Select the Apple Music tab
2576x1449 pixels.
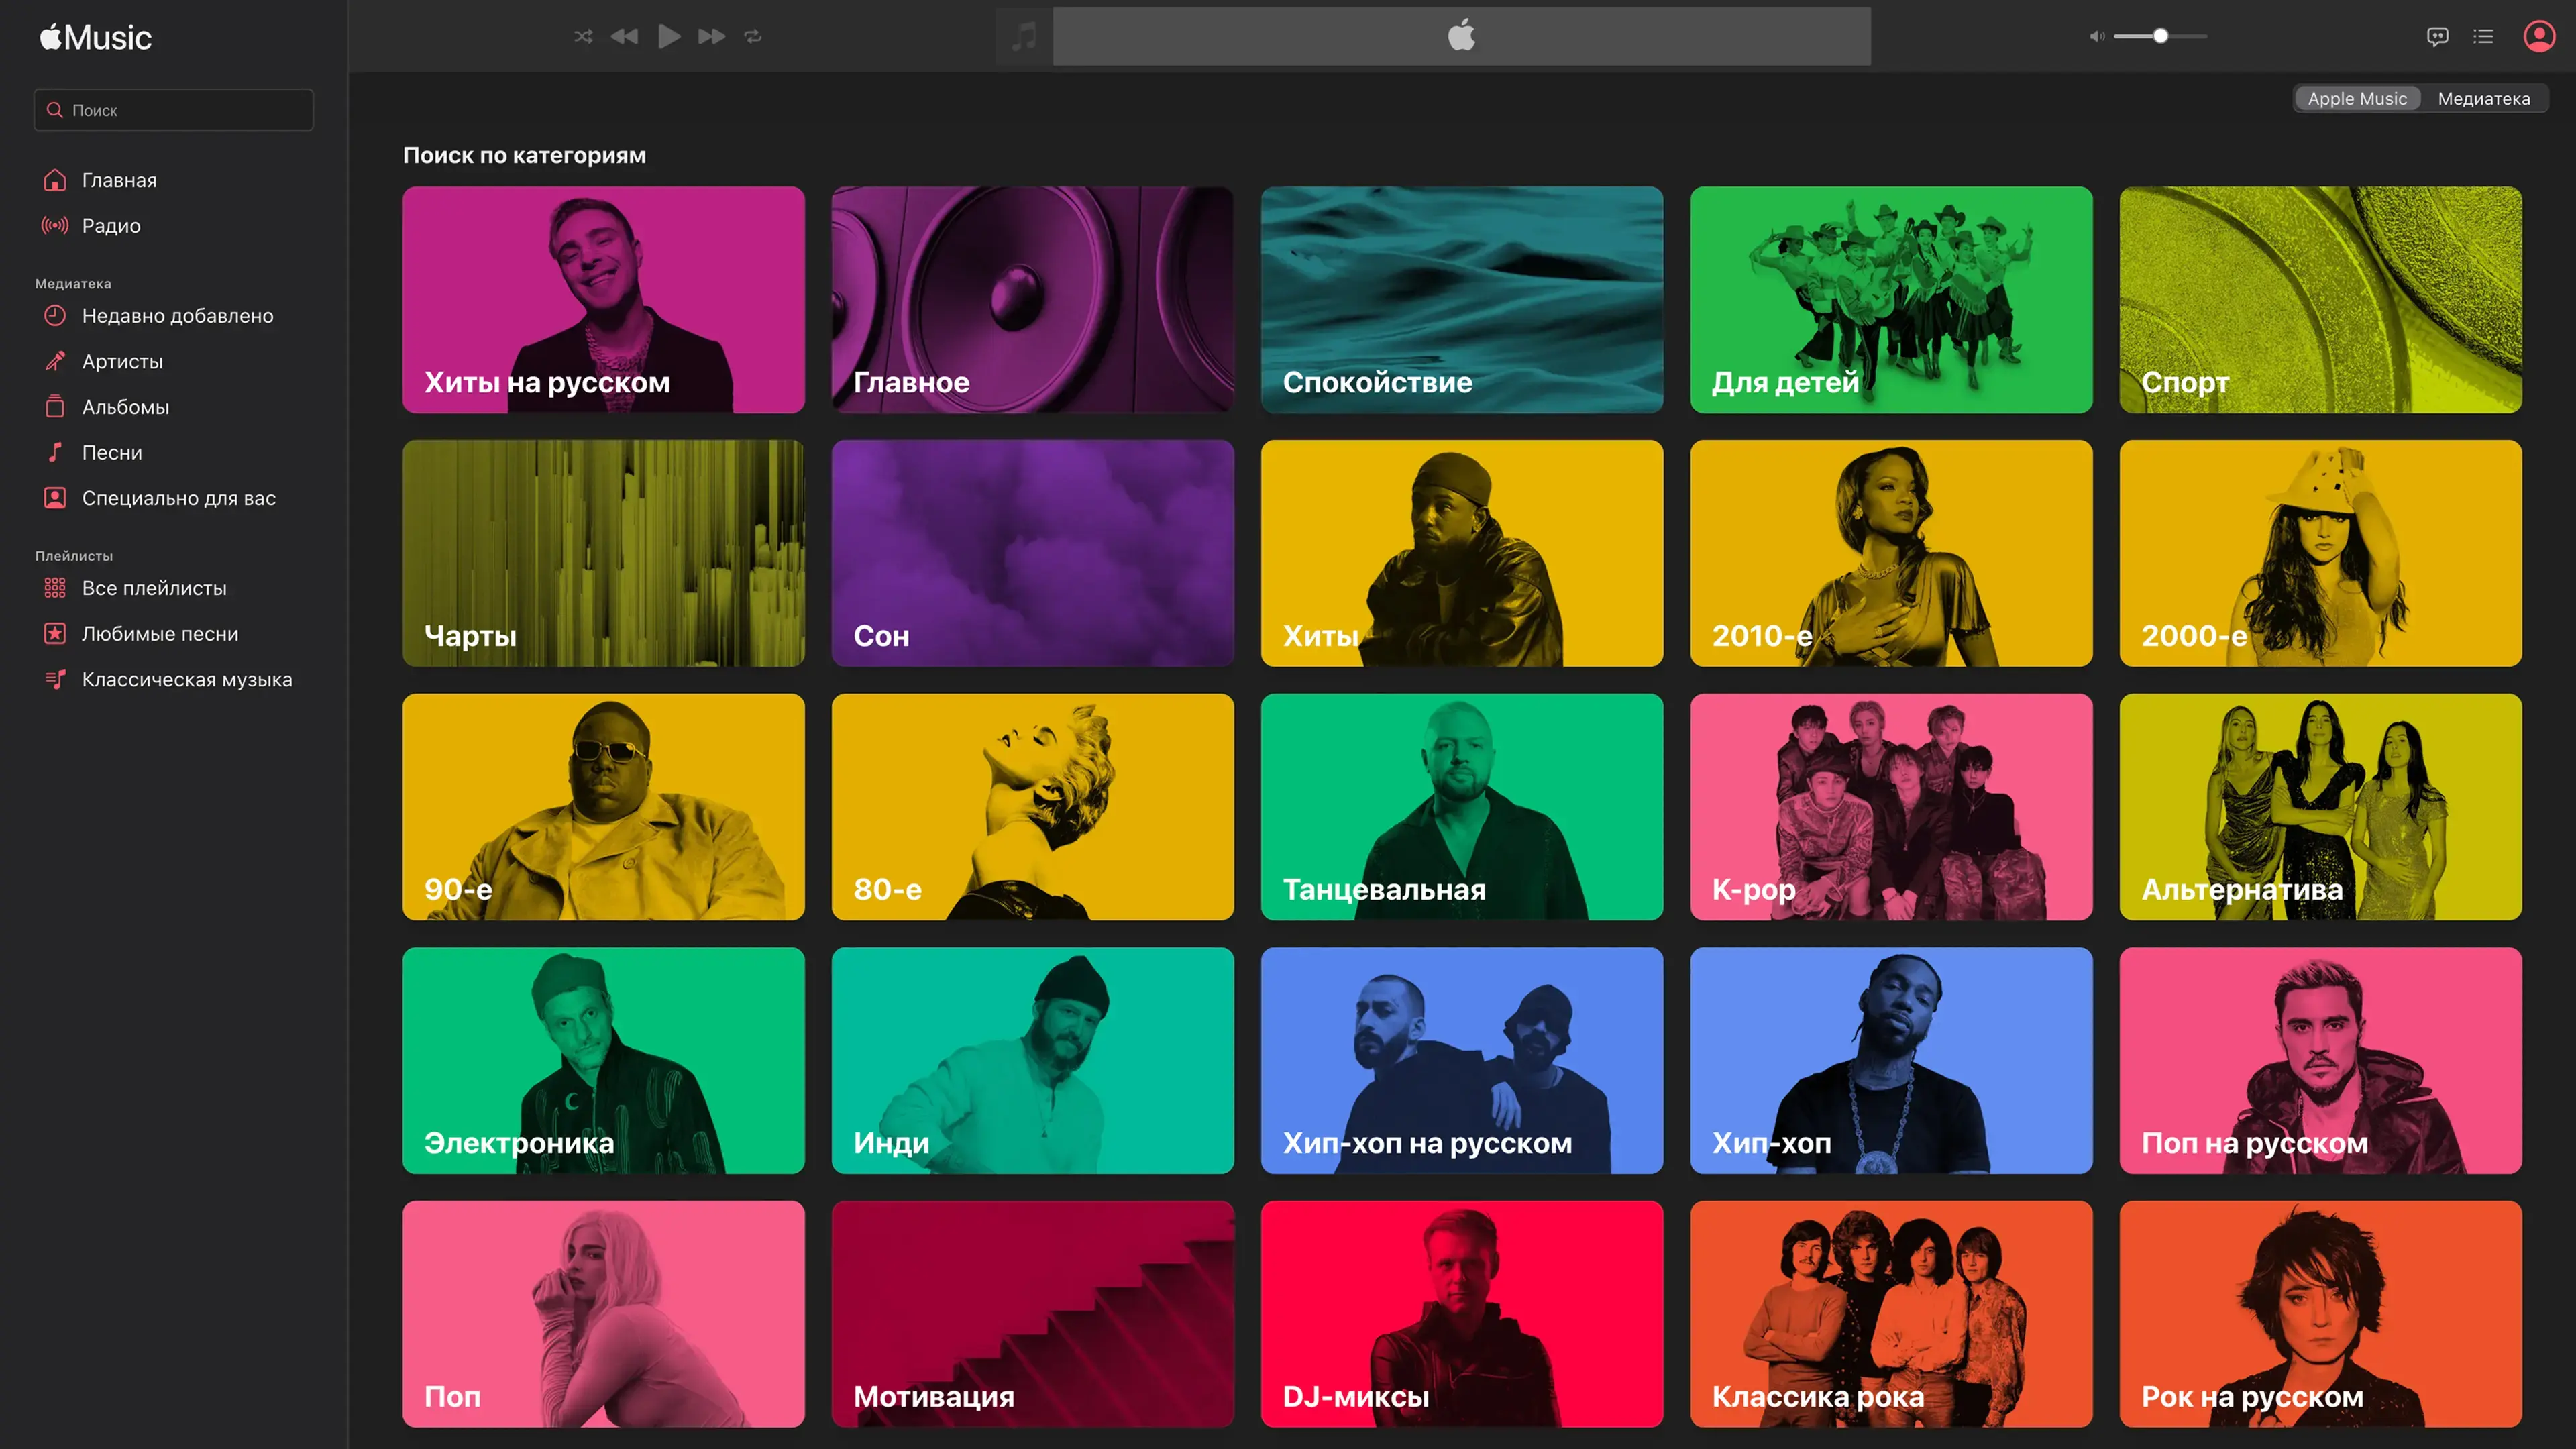(x=2357, y=98)
